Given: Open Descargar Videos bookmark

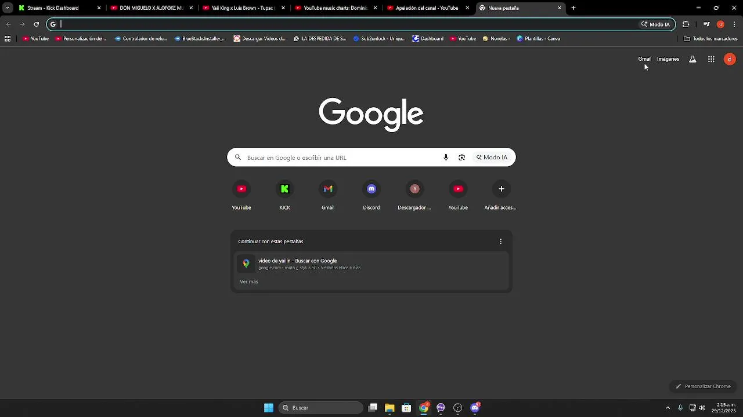Looking at the screenshot, I should (x=259, y=39).
